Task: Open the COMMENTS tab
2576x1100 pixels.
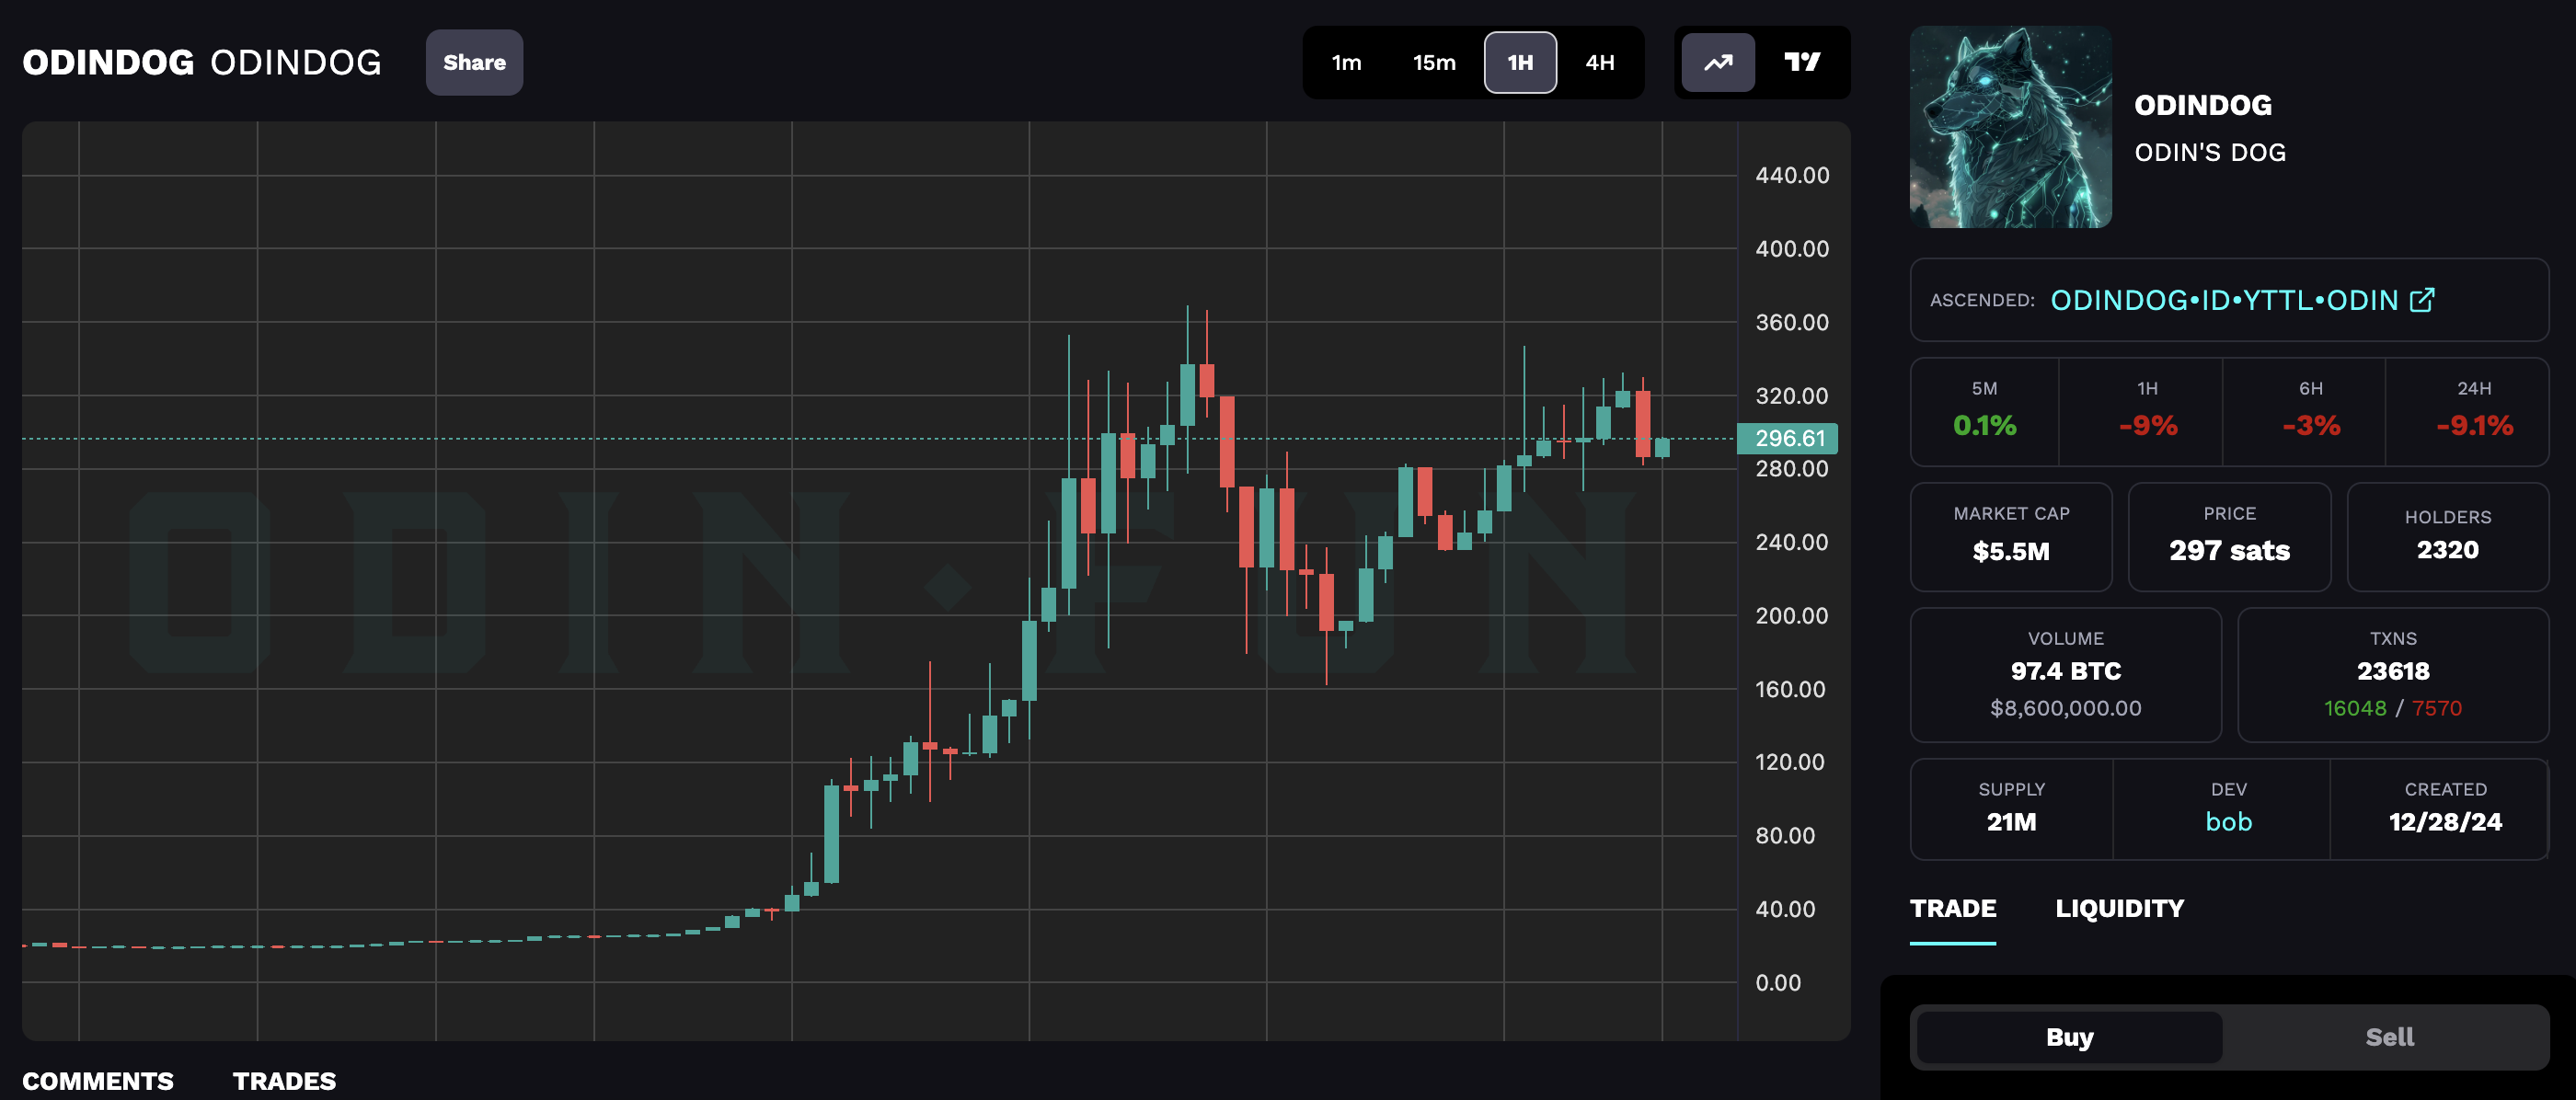Action: 98,1080
